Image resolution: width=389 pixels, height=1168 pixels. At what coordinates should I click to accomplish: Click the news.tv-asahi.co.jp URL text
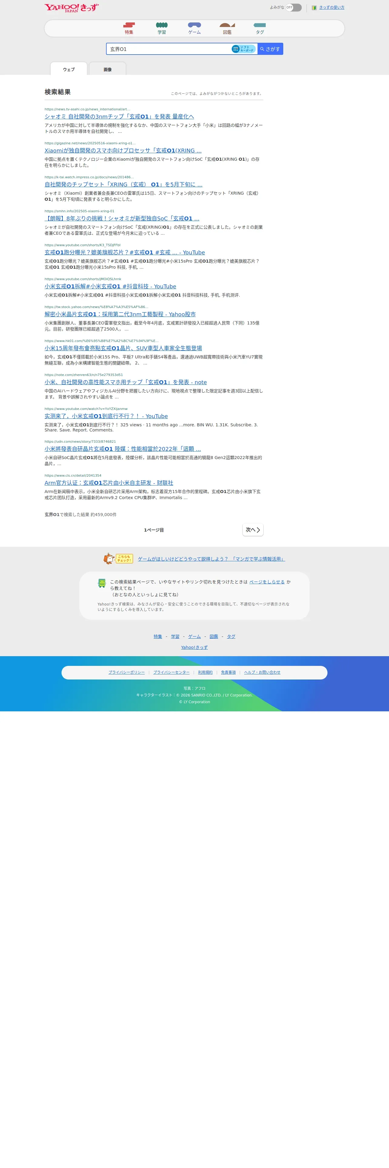pos(87,109)
